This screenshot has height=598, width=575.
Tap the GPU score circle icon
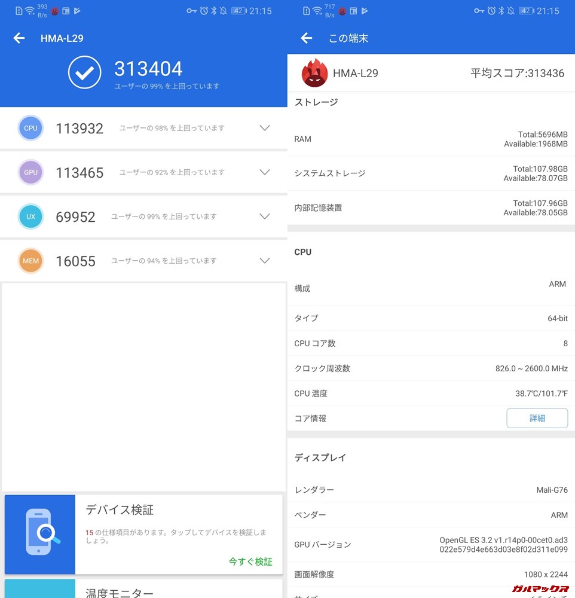click(x=30, y=172)
